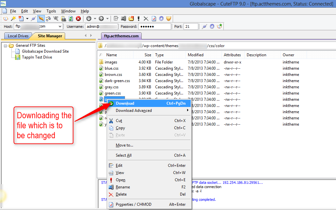Click the highlighted Disconnect toolbar icon
The height and width of the screenshot is (210, 336).
[x=41, y=19]
